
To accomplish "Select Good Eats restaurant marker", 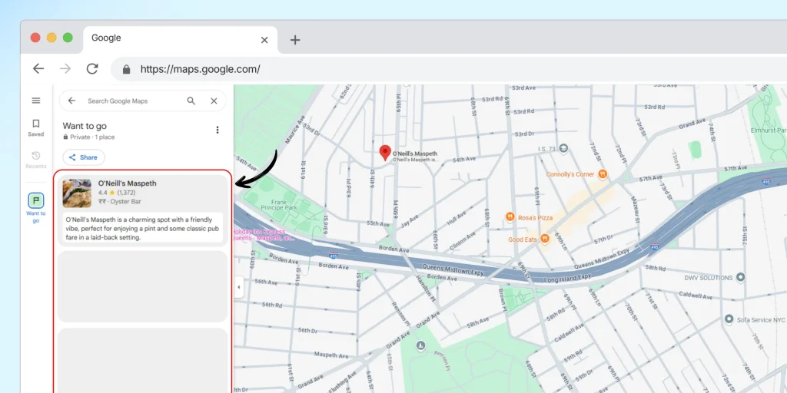I will tap(545, 239).
